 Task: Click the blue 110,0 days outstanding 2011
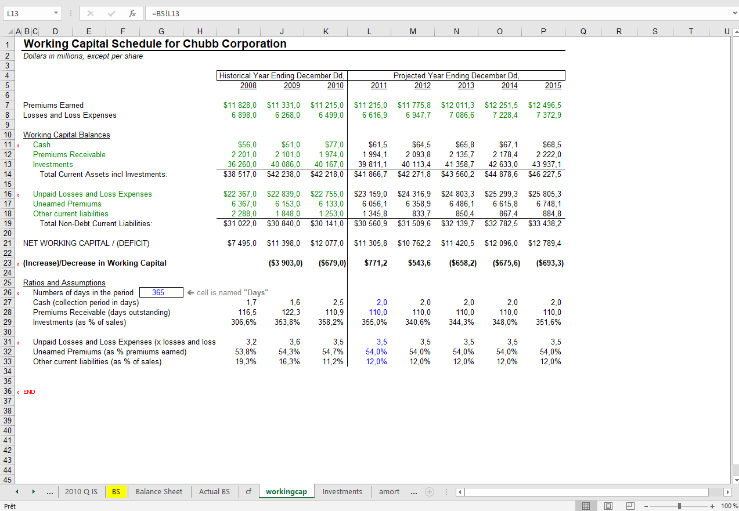[x=378, y=312]
